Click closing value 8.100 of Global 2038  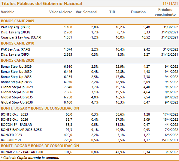coord(68,102)
